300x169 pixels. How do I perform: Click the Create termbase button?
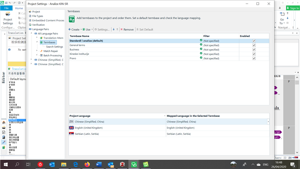[74, 30]
